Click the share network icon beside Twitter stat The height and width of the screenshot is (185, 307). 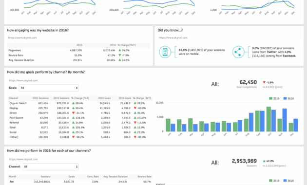coord(238,52)
